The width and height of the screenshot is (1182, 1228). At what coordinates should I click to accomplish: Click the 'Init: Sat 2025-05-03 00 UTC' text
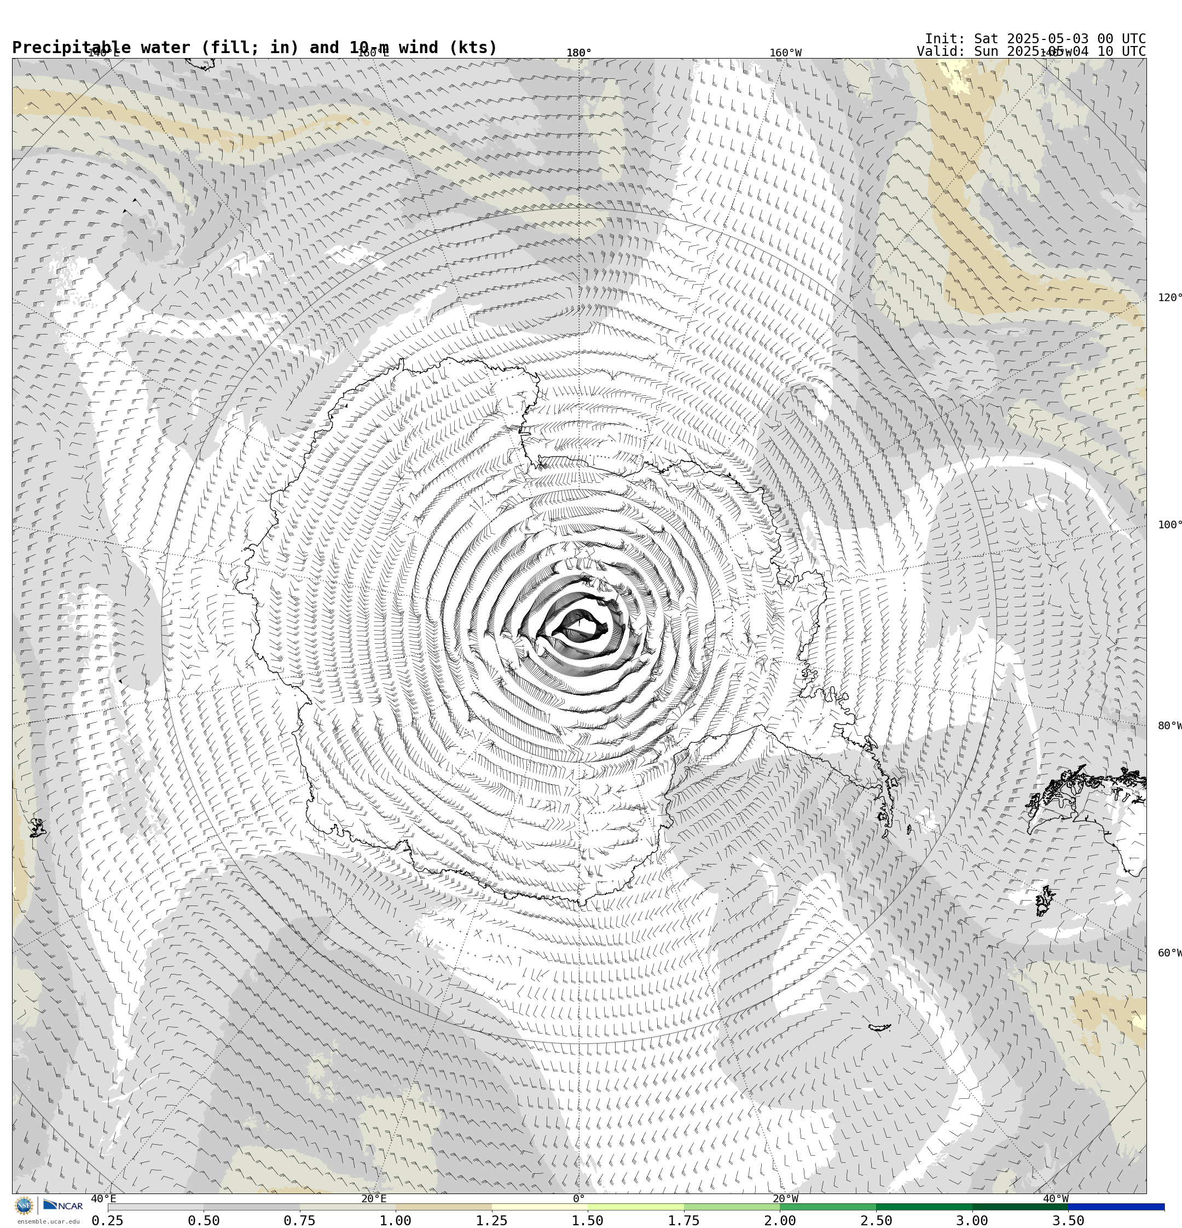coord(1035,39)
